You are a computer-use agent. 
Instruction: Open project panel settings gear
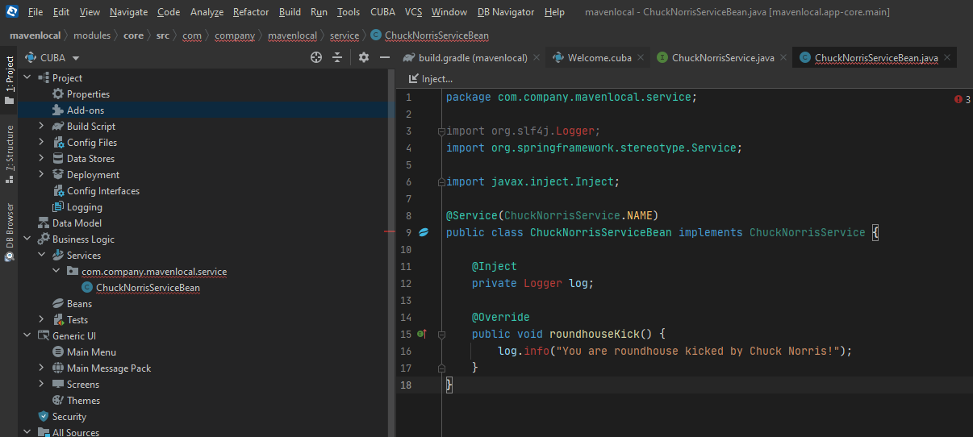tap(364, 57)
